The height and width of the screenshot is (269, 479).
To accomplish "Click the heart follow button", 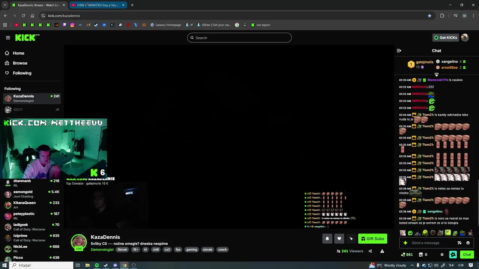I will pos(339,239).
